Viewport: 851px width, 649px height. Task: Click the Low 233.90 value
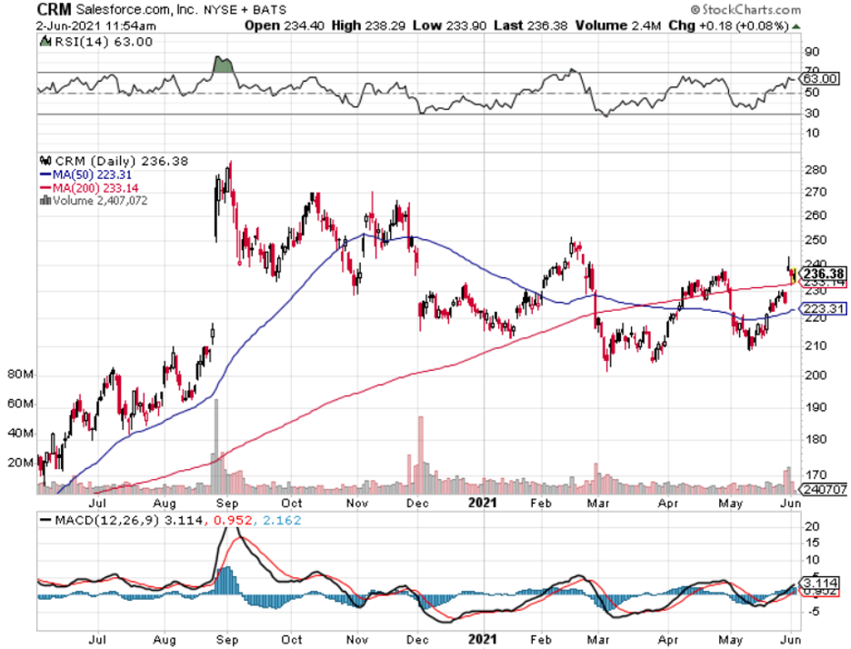tap(449, 25)
